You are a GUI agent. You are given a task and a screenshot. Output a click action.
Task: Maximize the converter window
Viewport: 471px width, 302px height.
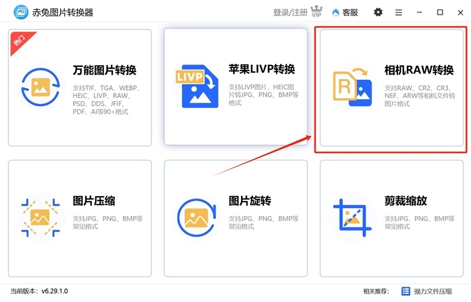click(440, 12)
